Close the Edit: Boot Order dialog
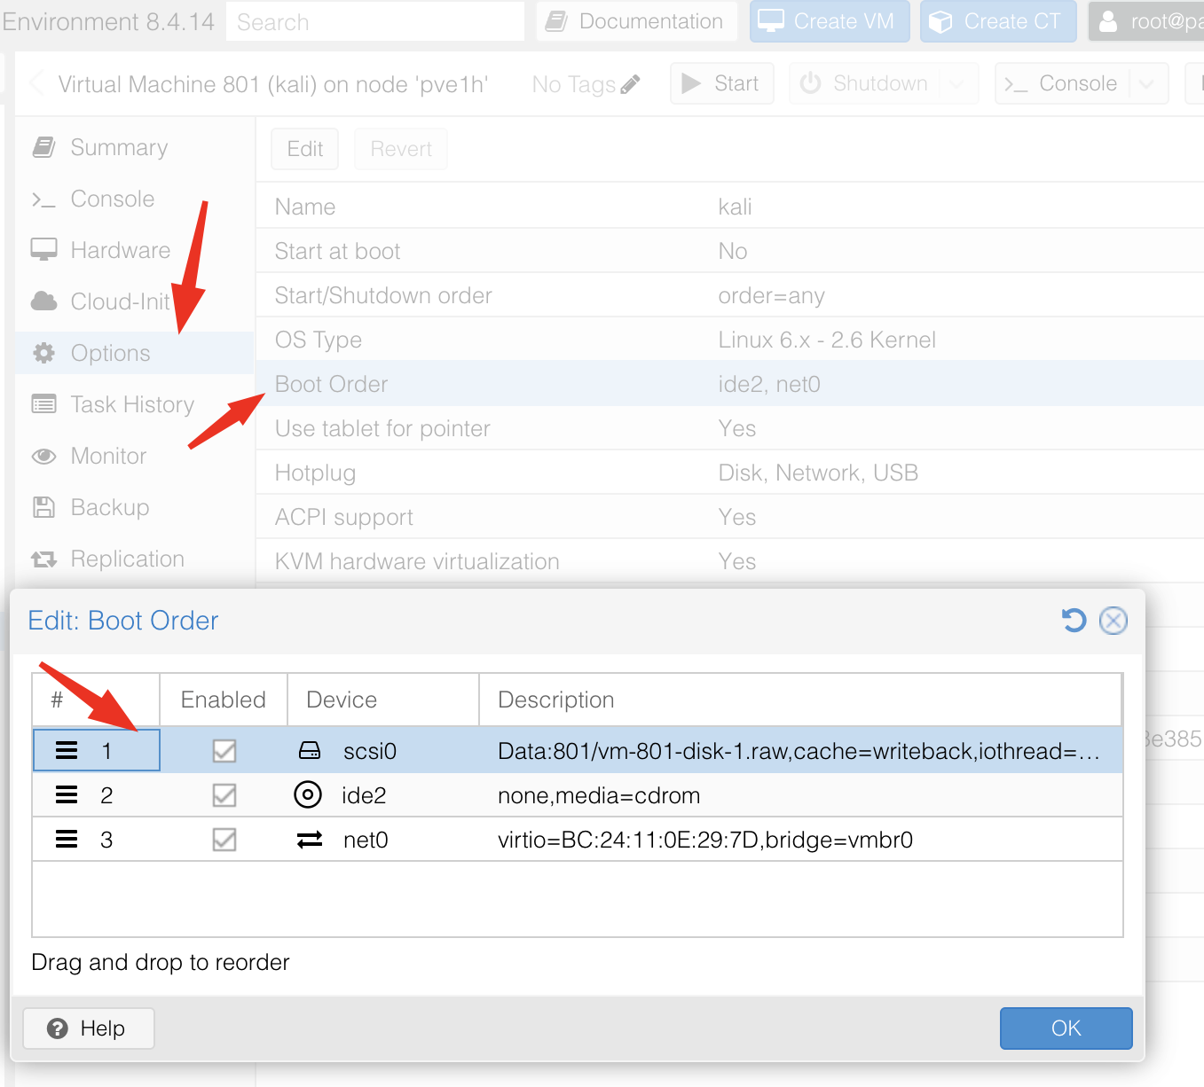1204x1087 pixels. point(1113,621)
